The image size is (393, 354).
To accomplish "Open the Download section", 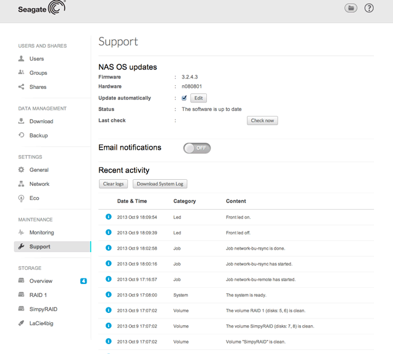I will 41,121.
